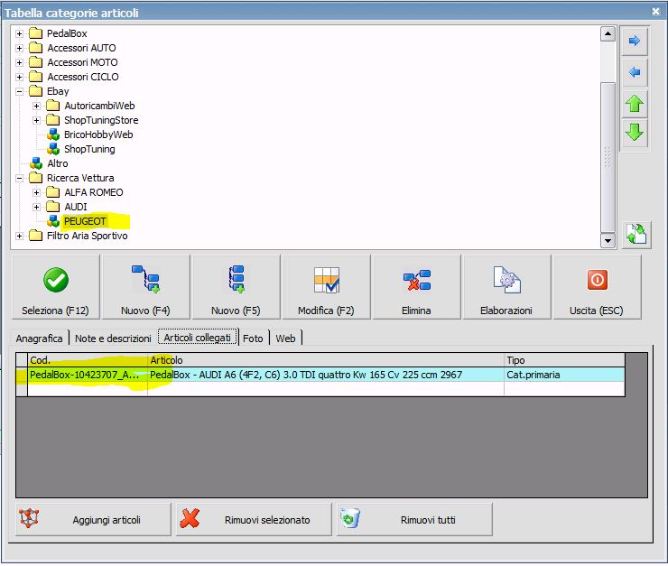Click the row selector of PedalBox row
The image size is (668, 566).
[22, 375]
